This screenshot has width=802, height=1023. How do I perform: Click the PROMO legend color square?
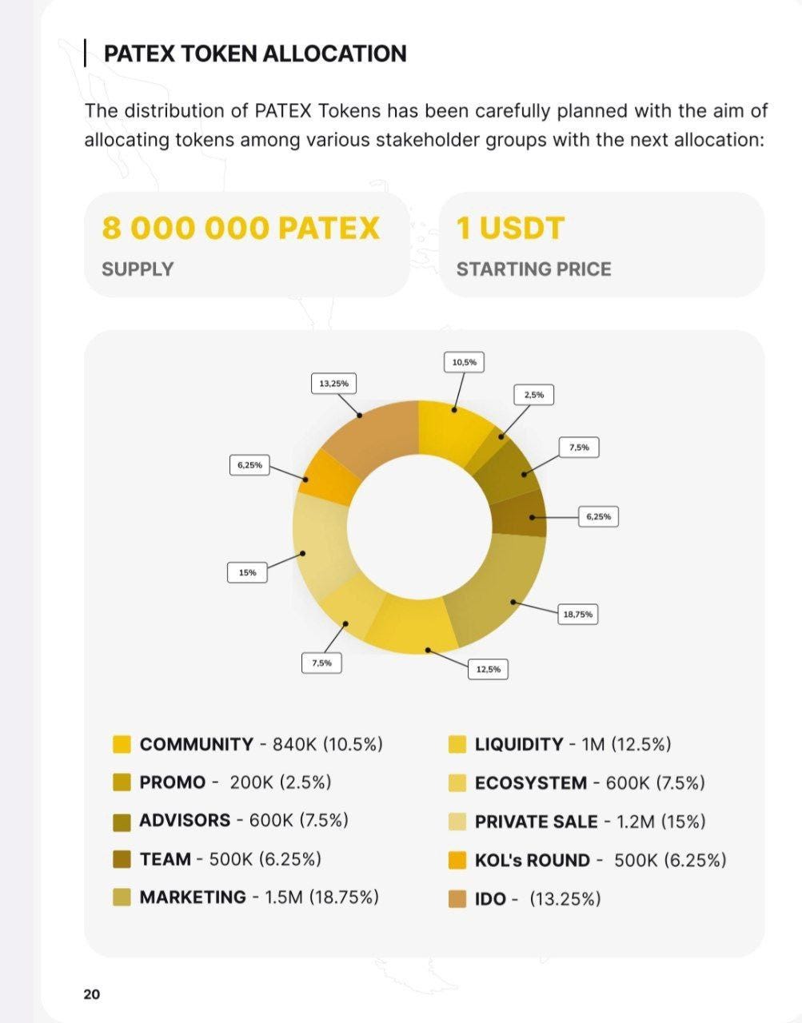coord(122,783)
